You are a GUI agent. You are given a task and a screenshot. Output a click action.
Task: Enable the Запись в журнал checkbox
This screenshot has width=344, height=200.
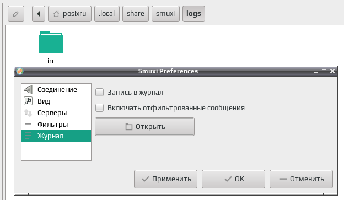click(x=100, y=93)
